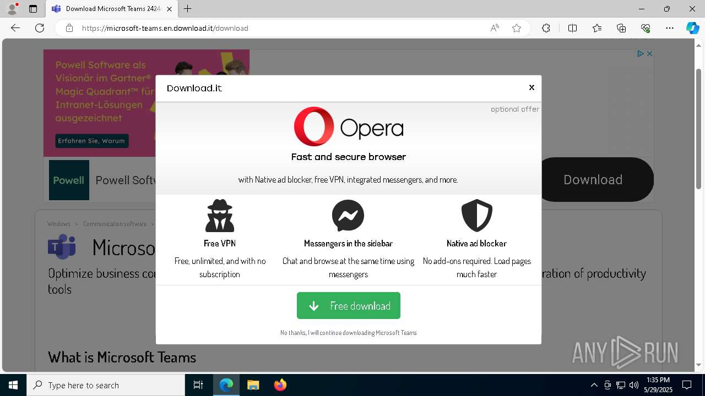This screenshot has width=705, height=396.
Task: Select the Download Microsoft Teams tab
Action: pyautogui.click(x=111, y=9)
